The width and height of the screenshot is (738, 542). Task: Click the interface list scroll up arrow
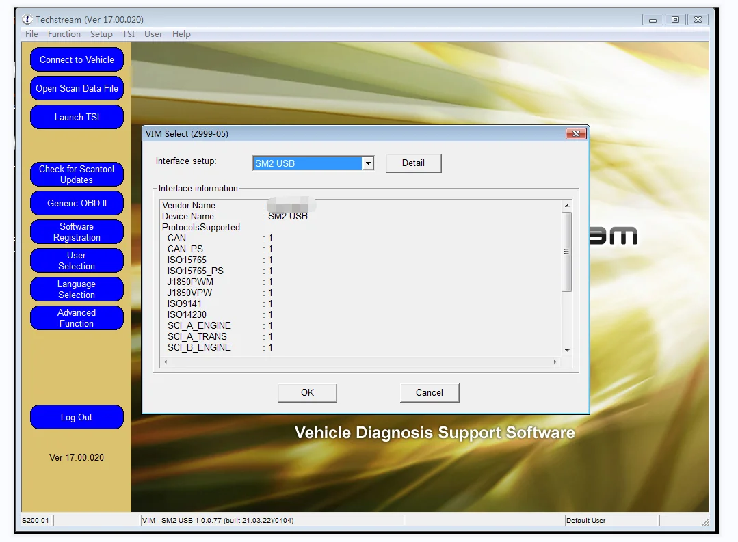coord(567,206)
